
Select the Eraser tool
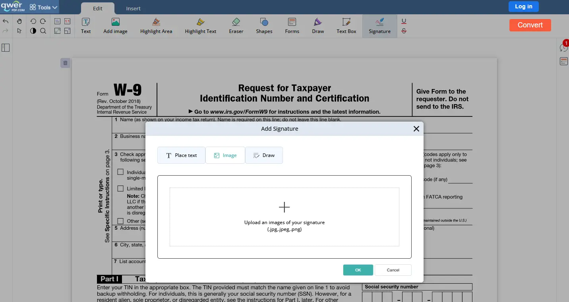coord(236,26)
